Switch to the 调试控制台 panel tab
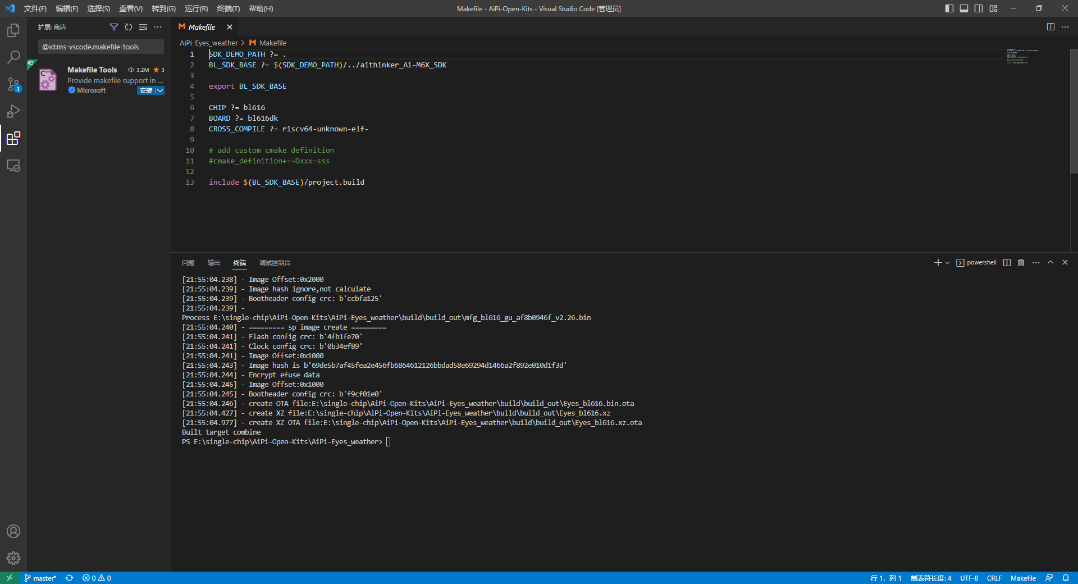The image size is (1078, 584). pyautogui.click(x=275, y=263)
